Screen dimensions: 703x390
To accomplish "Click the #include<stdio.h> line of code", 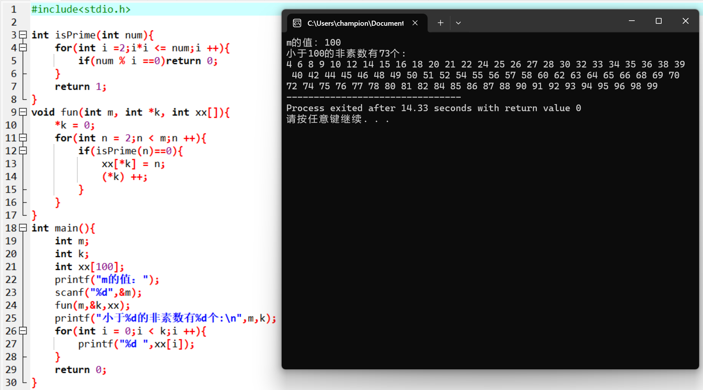I will [x=81, y=9].
